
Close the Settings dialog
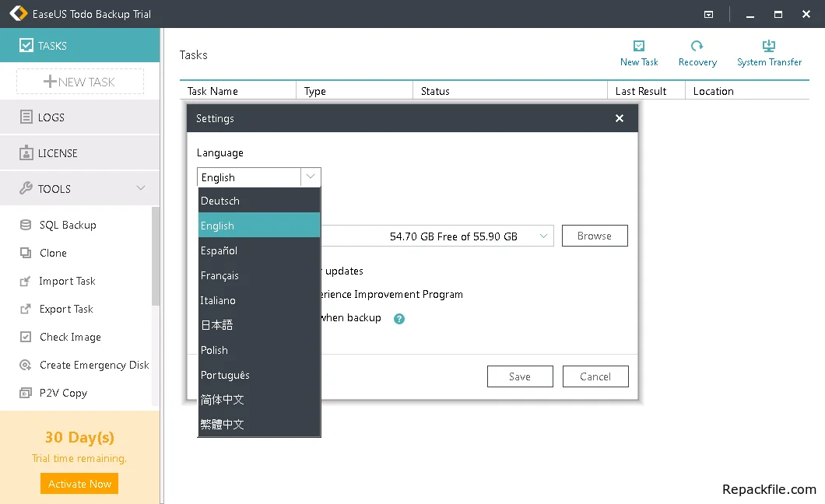click(620, 118)
